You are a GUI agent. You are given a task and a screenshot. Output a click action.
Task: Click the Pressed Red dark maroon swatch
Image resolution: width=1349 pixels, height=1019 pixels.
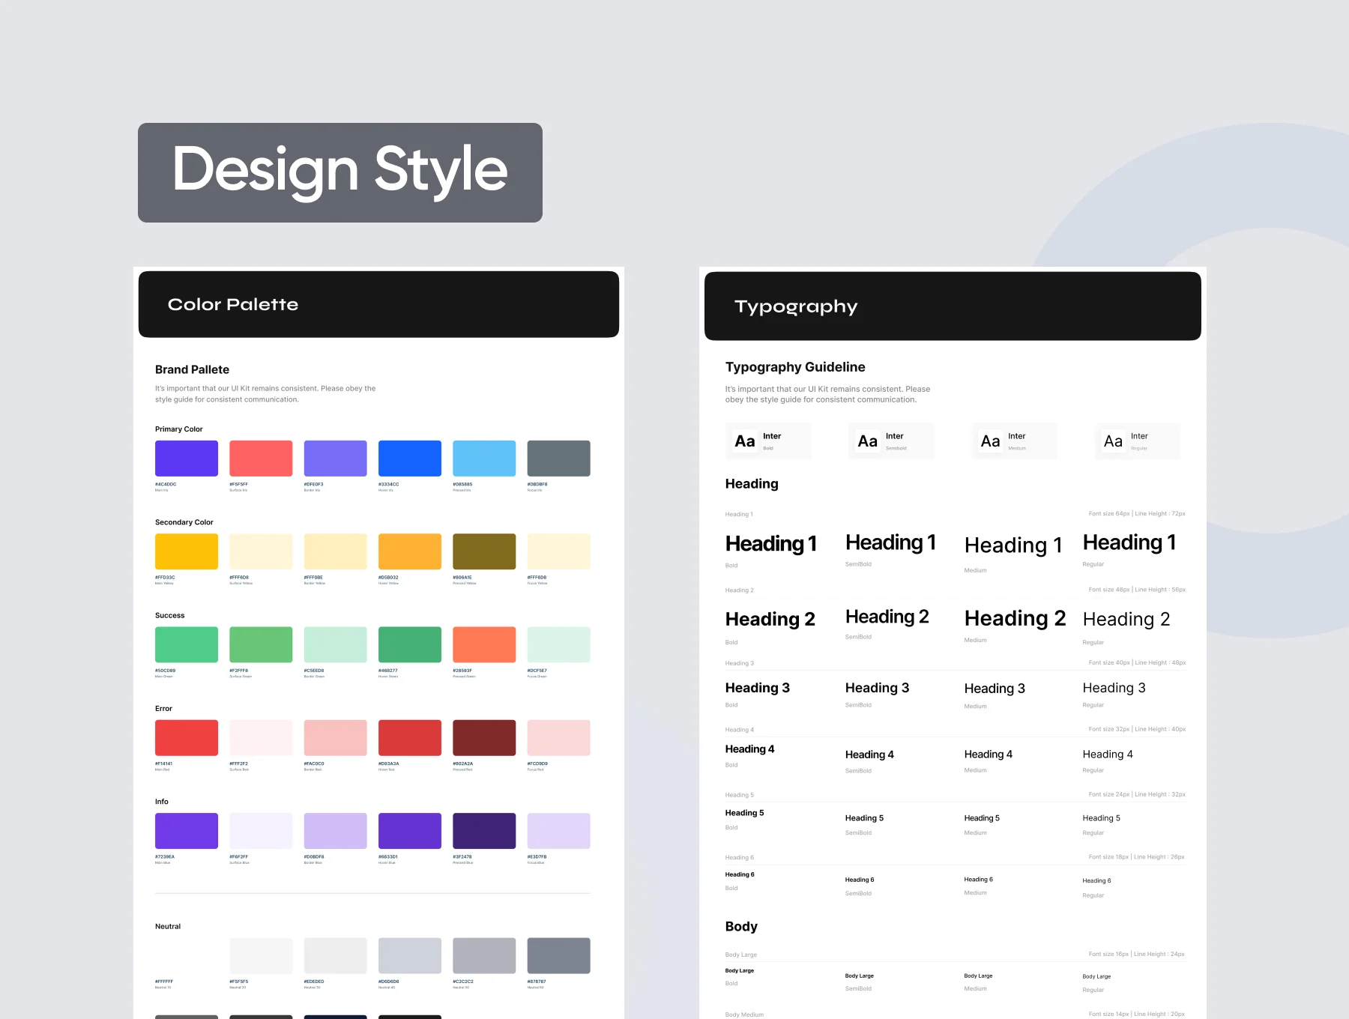pos(484,738)
